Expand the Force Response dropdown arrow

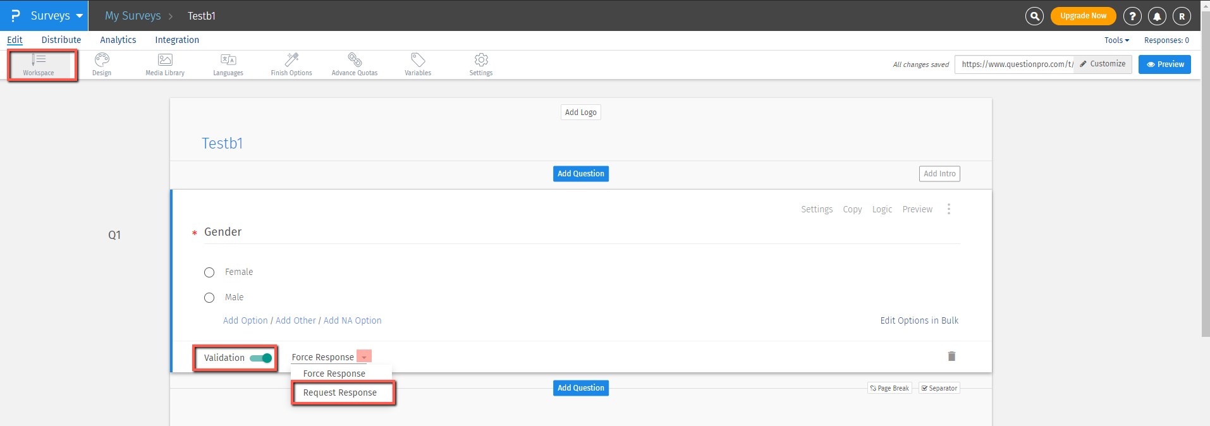pos(364,357)
